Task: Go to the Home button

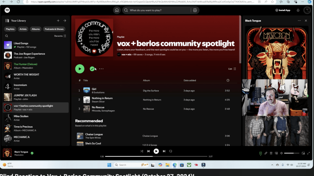Action: click(x=117, y=10)
